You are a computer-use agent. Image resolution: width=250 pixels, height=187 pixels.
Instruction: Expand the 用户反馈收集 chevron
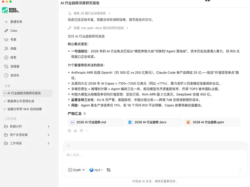tap(48, 135)
